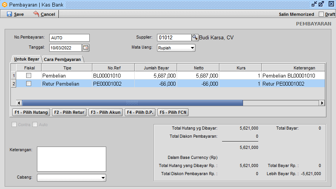The height and width of the screenshot is (189, 336).
Task: Click the Save floppy disk icon
Action: [9, 14]
